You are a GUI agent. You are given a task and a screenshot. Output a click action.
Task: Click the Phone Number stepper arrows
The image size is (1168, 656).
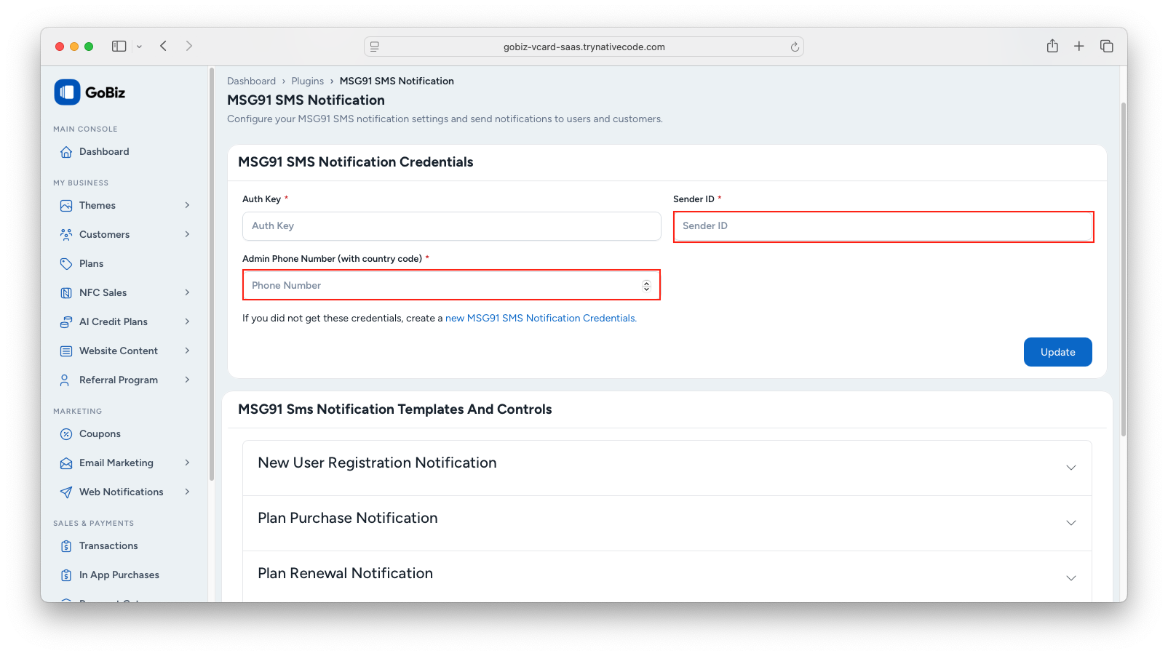tap(646, 286)
